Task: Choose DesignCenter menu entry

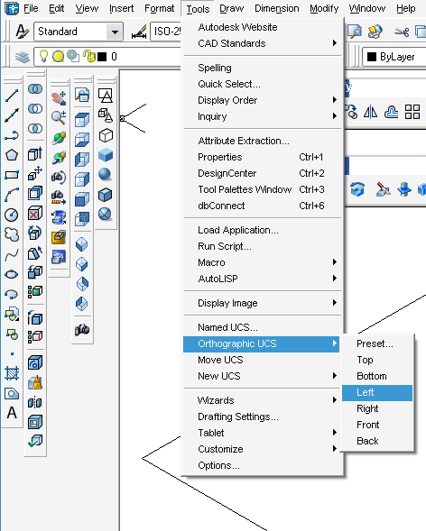Action: pos(262,173)
